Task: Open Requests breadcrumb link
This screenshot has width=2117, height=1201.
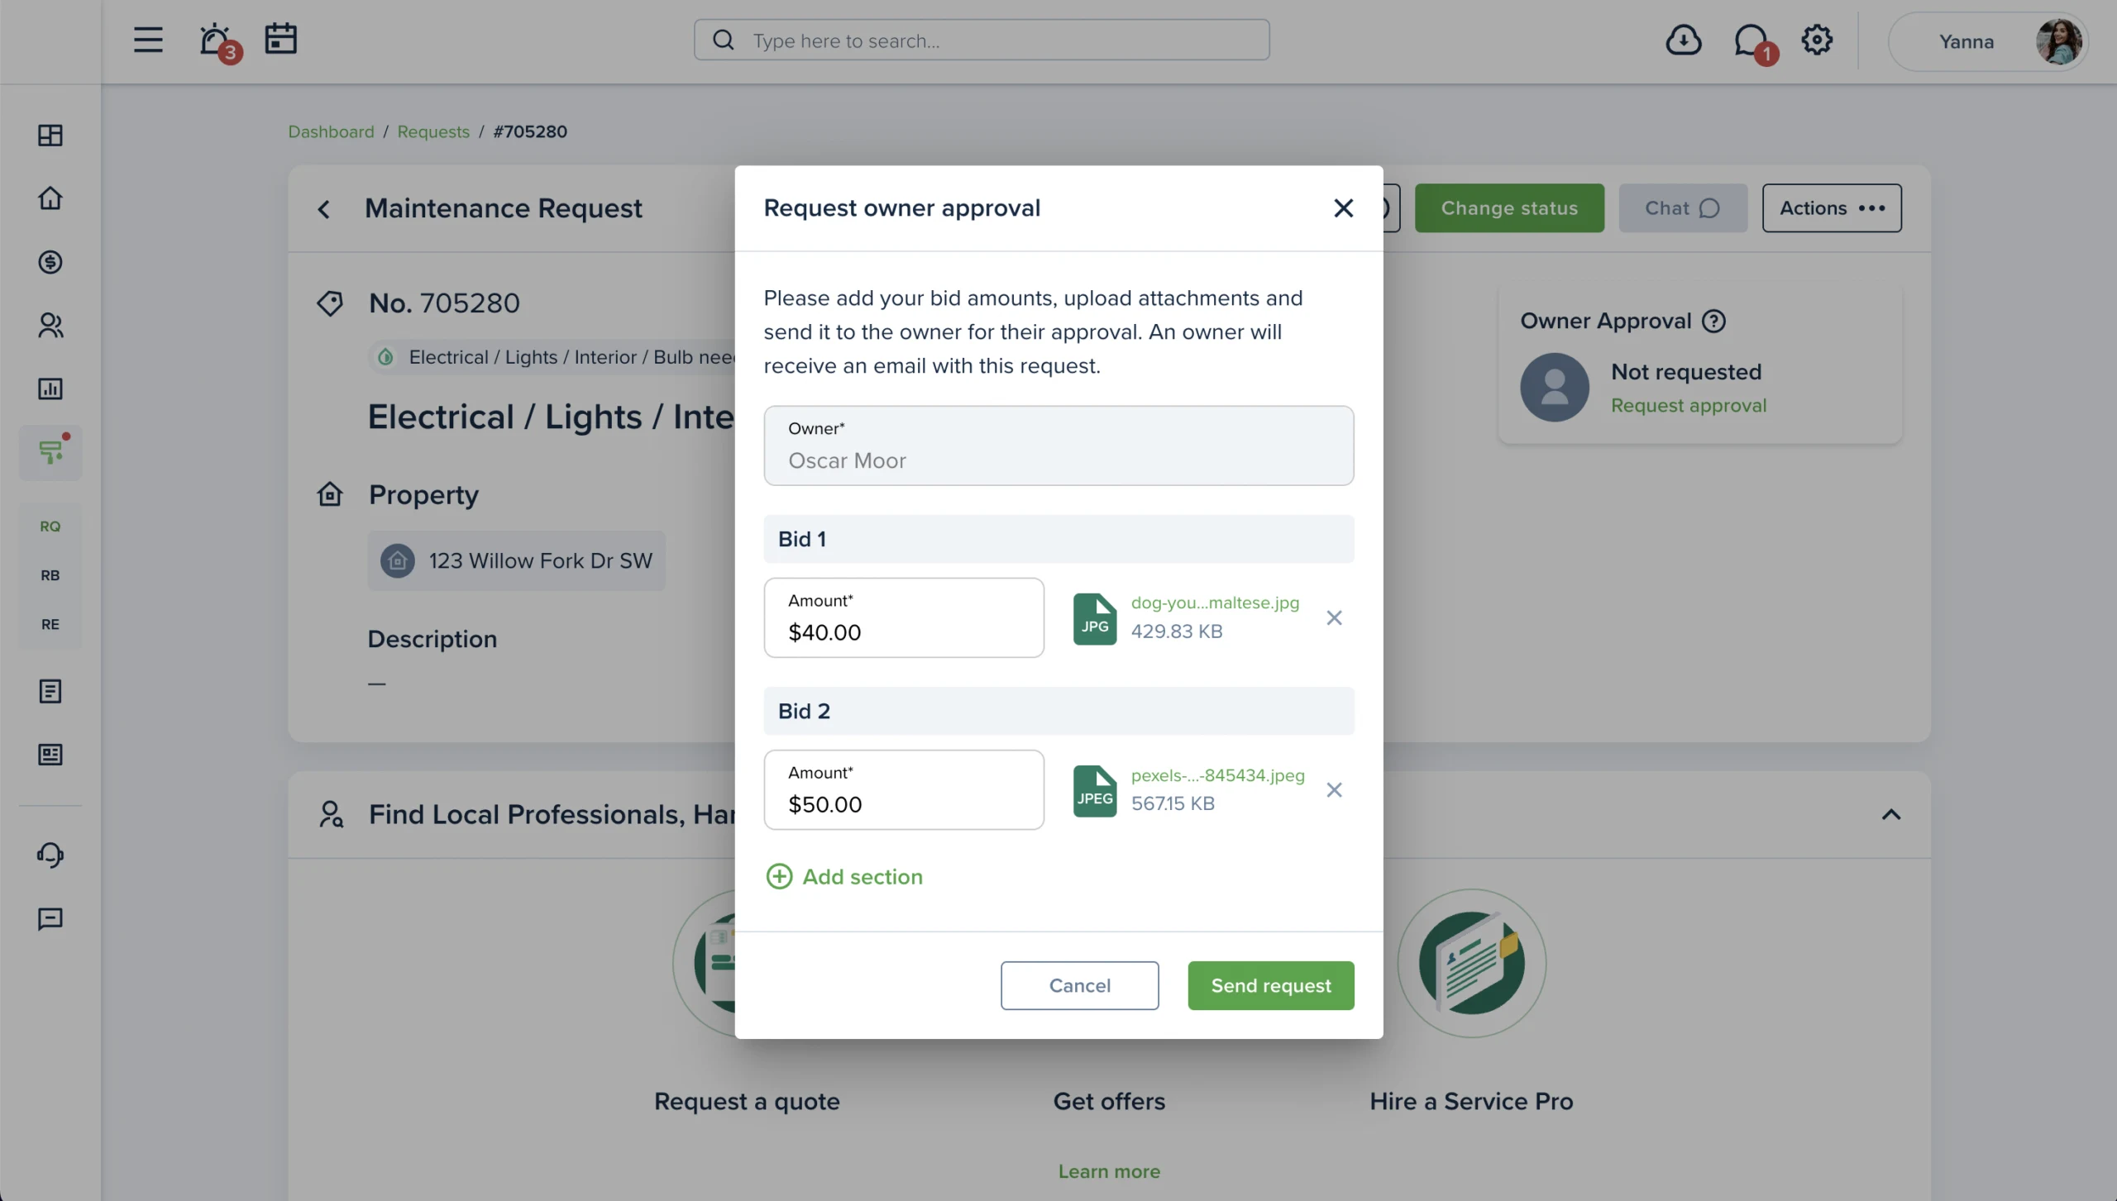Action: point(433,132)
